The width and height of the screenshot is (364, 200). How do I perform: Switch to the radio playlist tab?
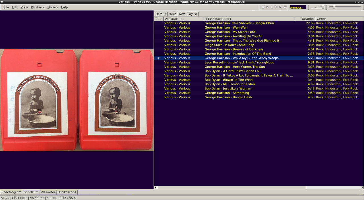pyautogui.click(x=172, y=14)
